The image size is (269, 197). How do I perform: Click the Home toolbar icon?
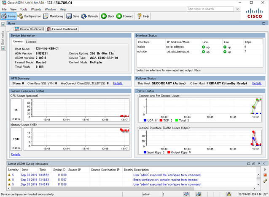(9, 16)
